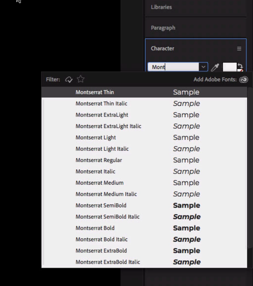Click the Add Adobe Fonts label

tap(215, 80)
